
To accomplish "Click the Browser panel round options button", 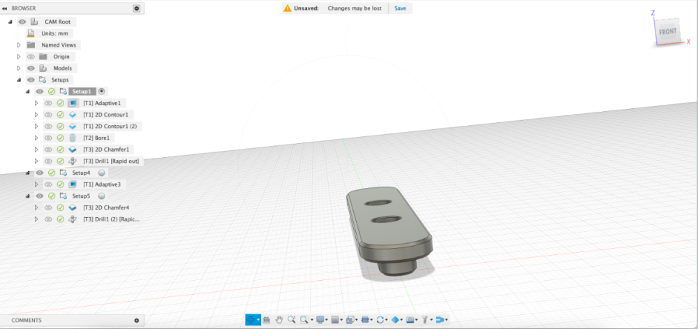I will point(137,8).
